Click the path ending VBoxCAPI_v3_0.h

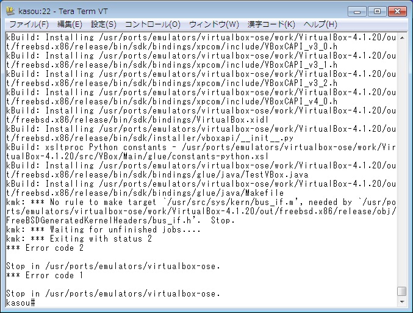pyautogui.click(x=171, y=46)
